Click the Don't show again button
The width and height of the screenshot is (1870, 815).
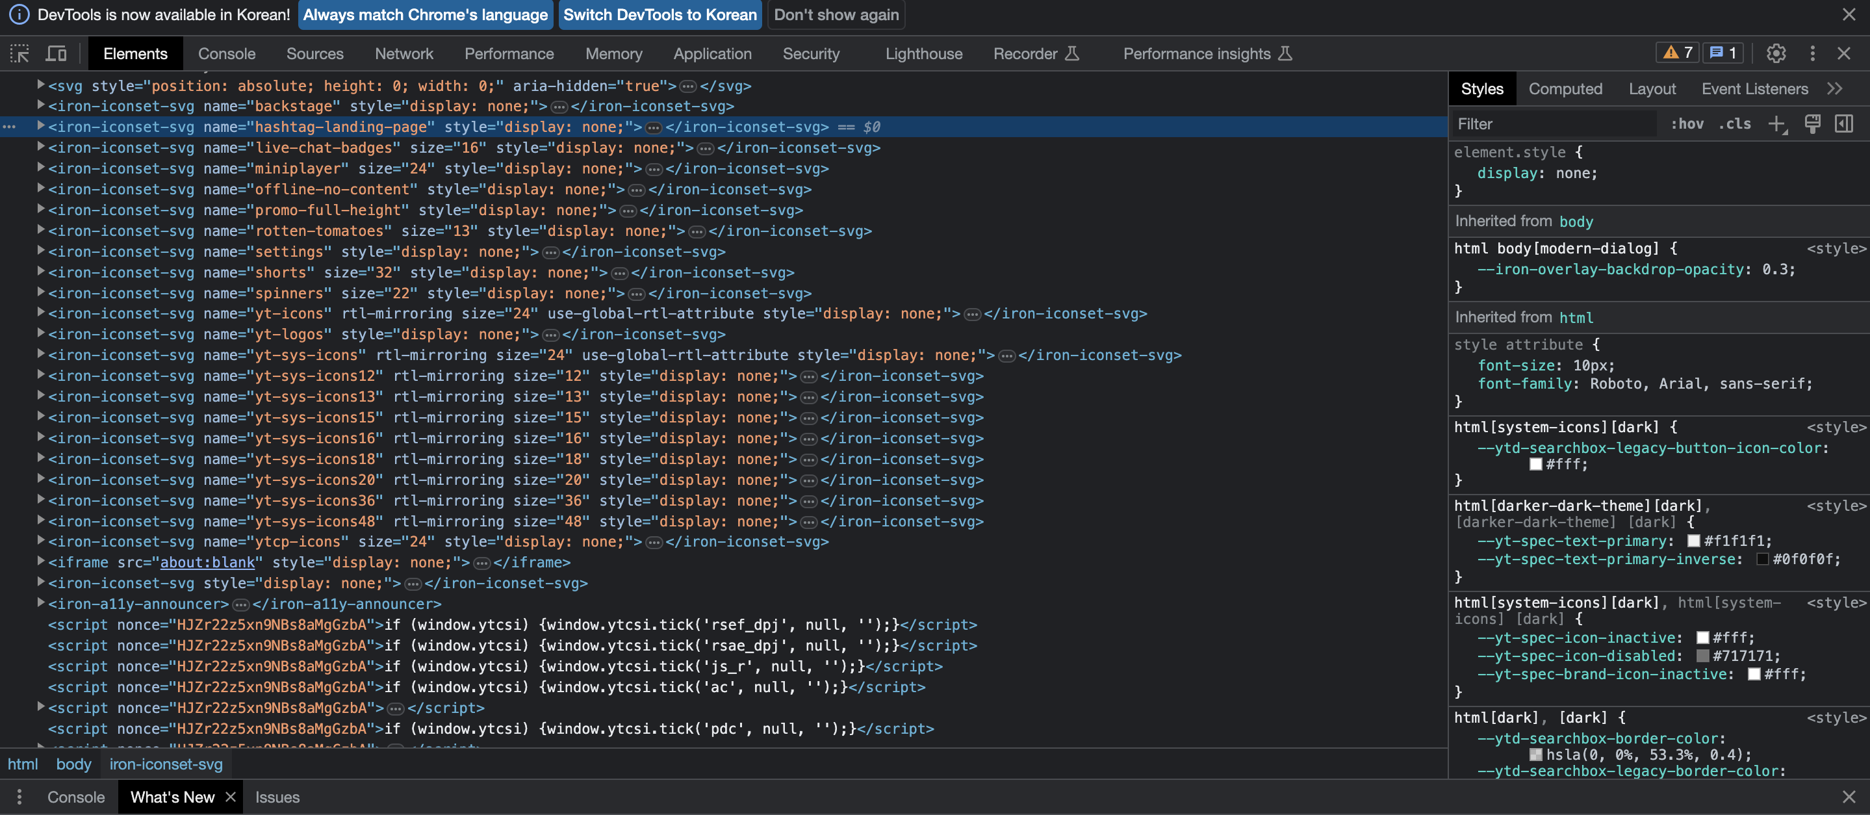(x=836, y=14)
